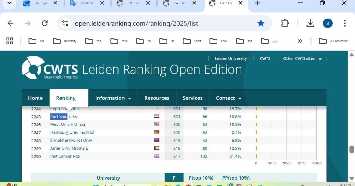355x186 pixels.
Task: Open Chrome's three-dot menu
Action: 344,23
